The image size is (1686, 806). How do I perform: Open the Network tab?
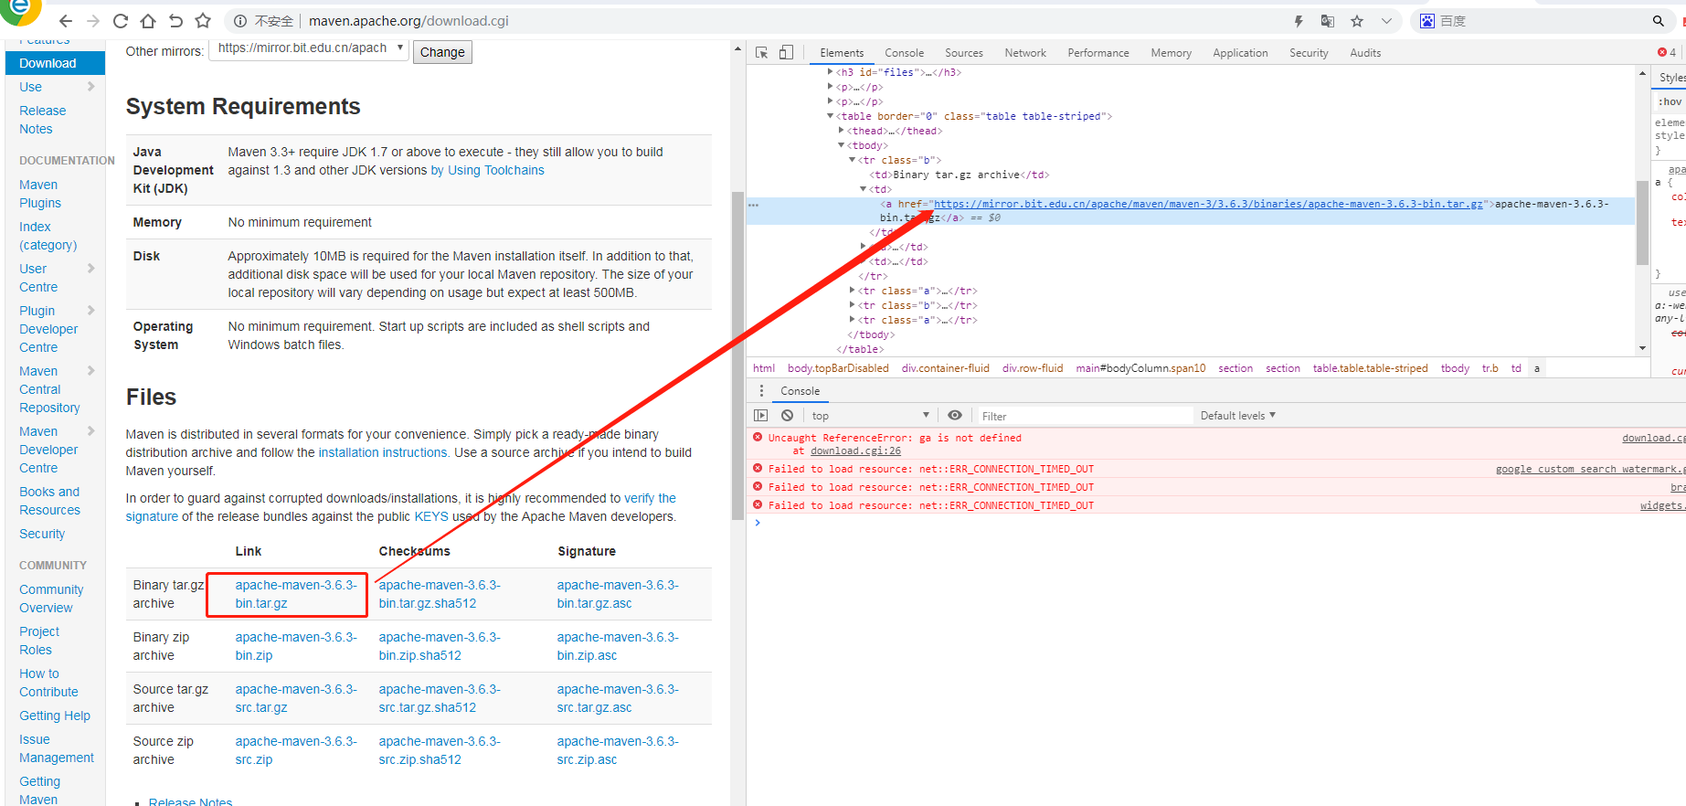(1025, 53)
